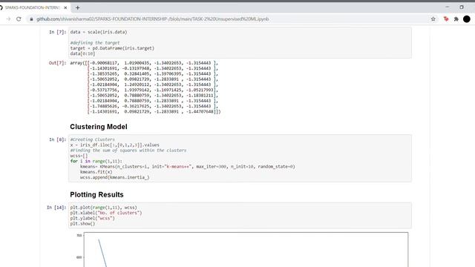Image resolution: width=475 pixels, height=267 pixels.
Task: Click the WCSS line plot image
Action: (242, 249)
